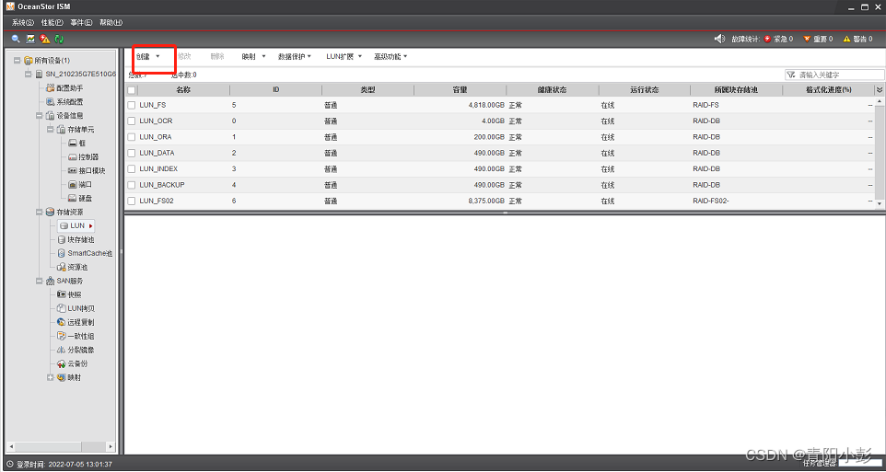Collapse the 存储单元 tree node

[x=50, y=130]
